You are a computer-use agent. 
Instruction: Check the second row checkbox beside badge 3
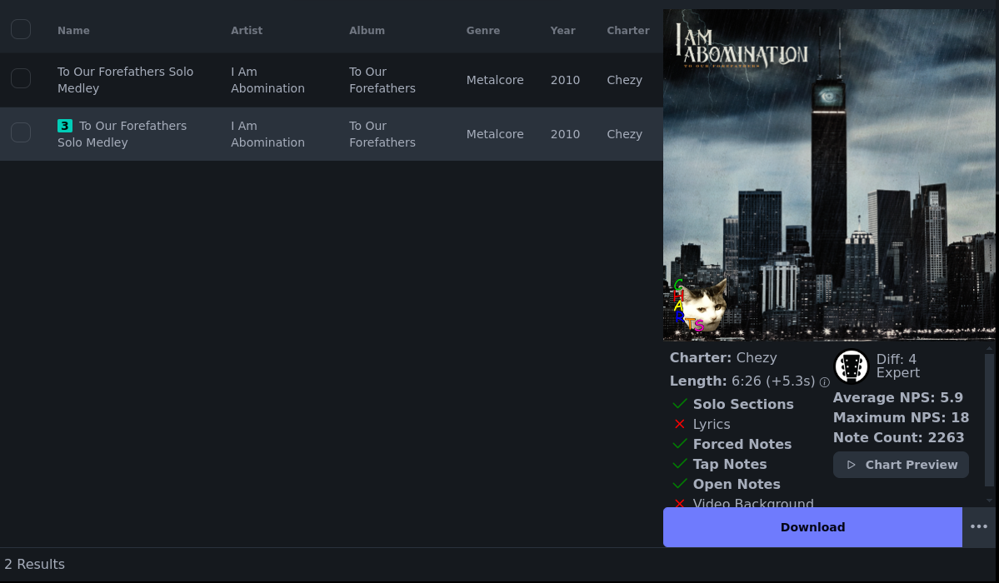click(x=21, y=132)
